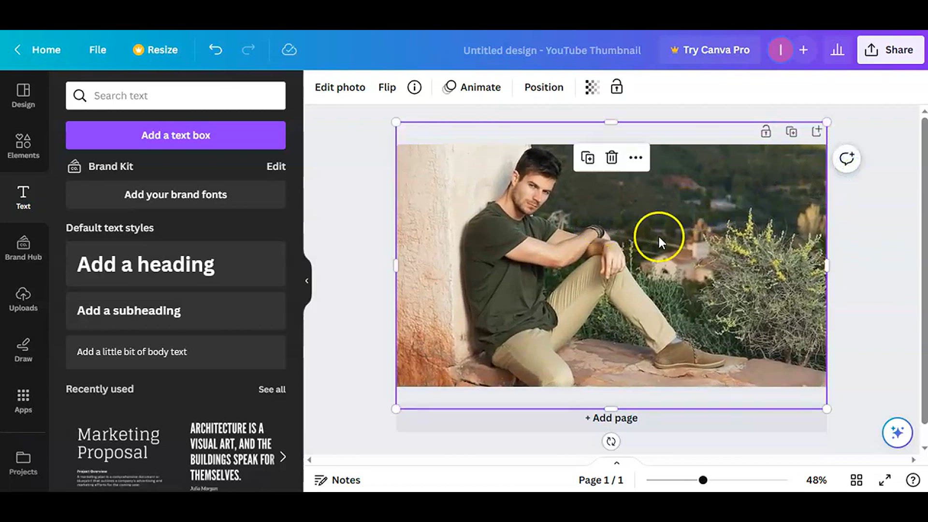
Task: Click the Share button
Action: pos(890,50)
